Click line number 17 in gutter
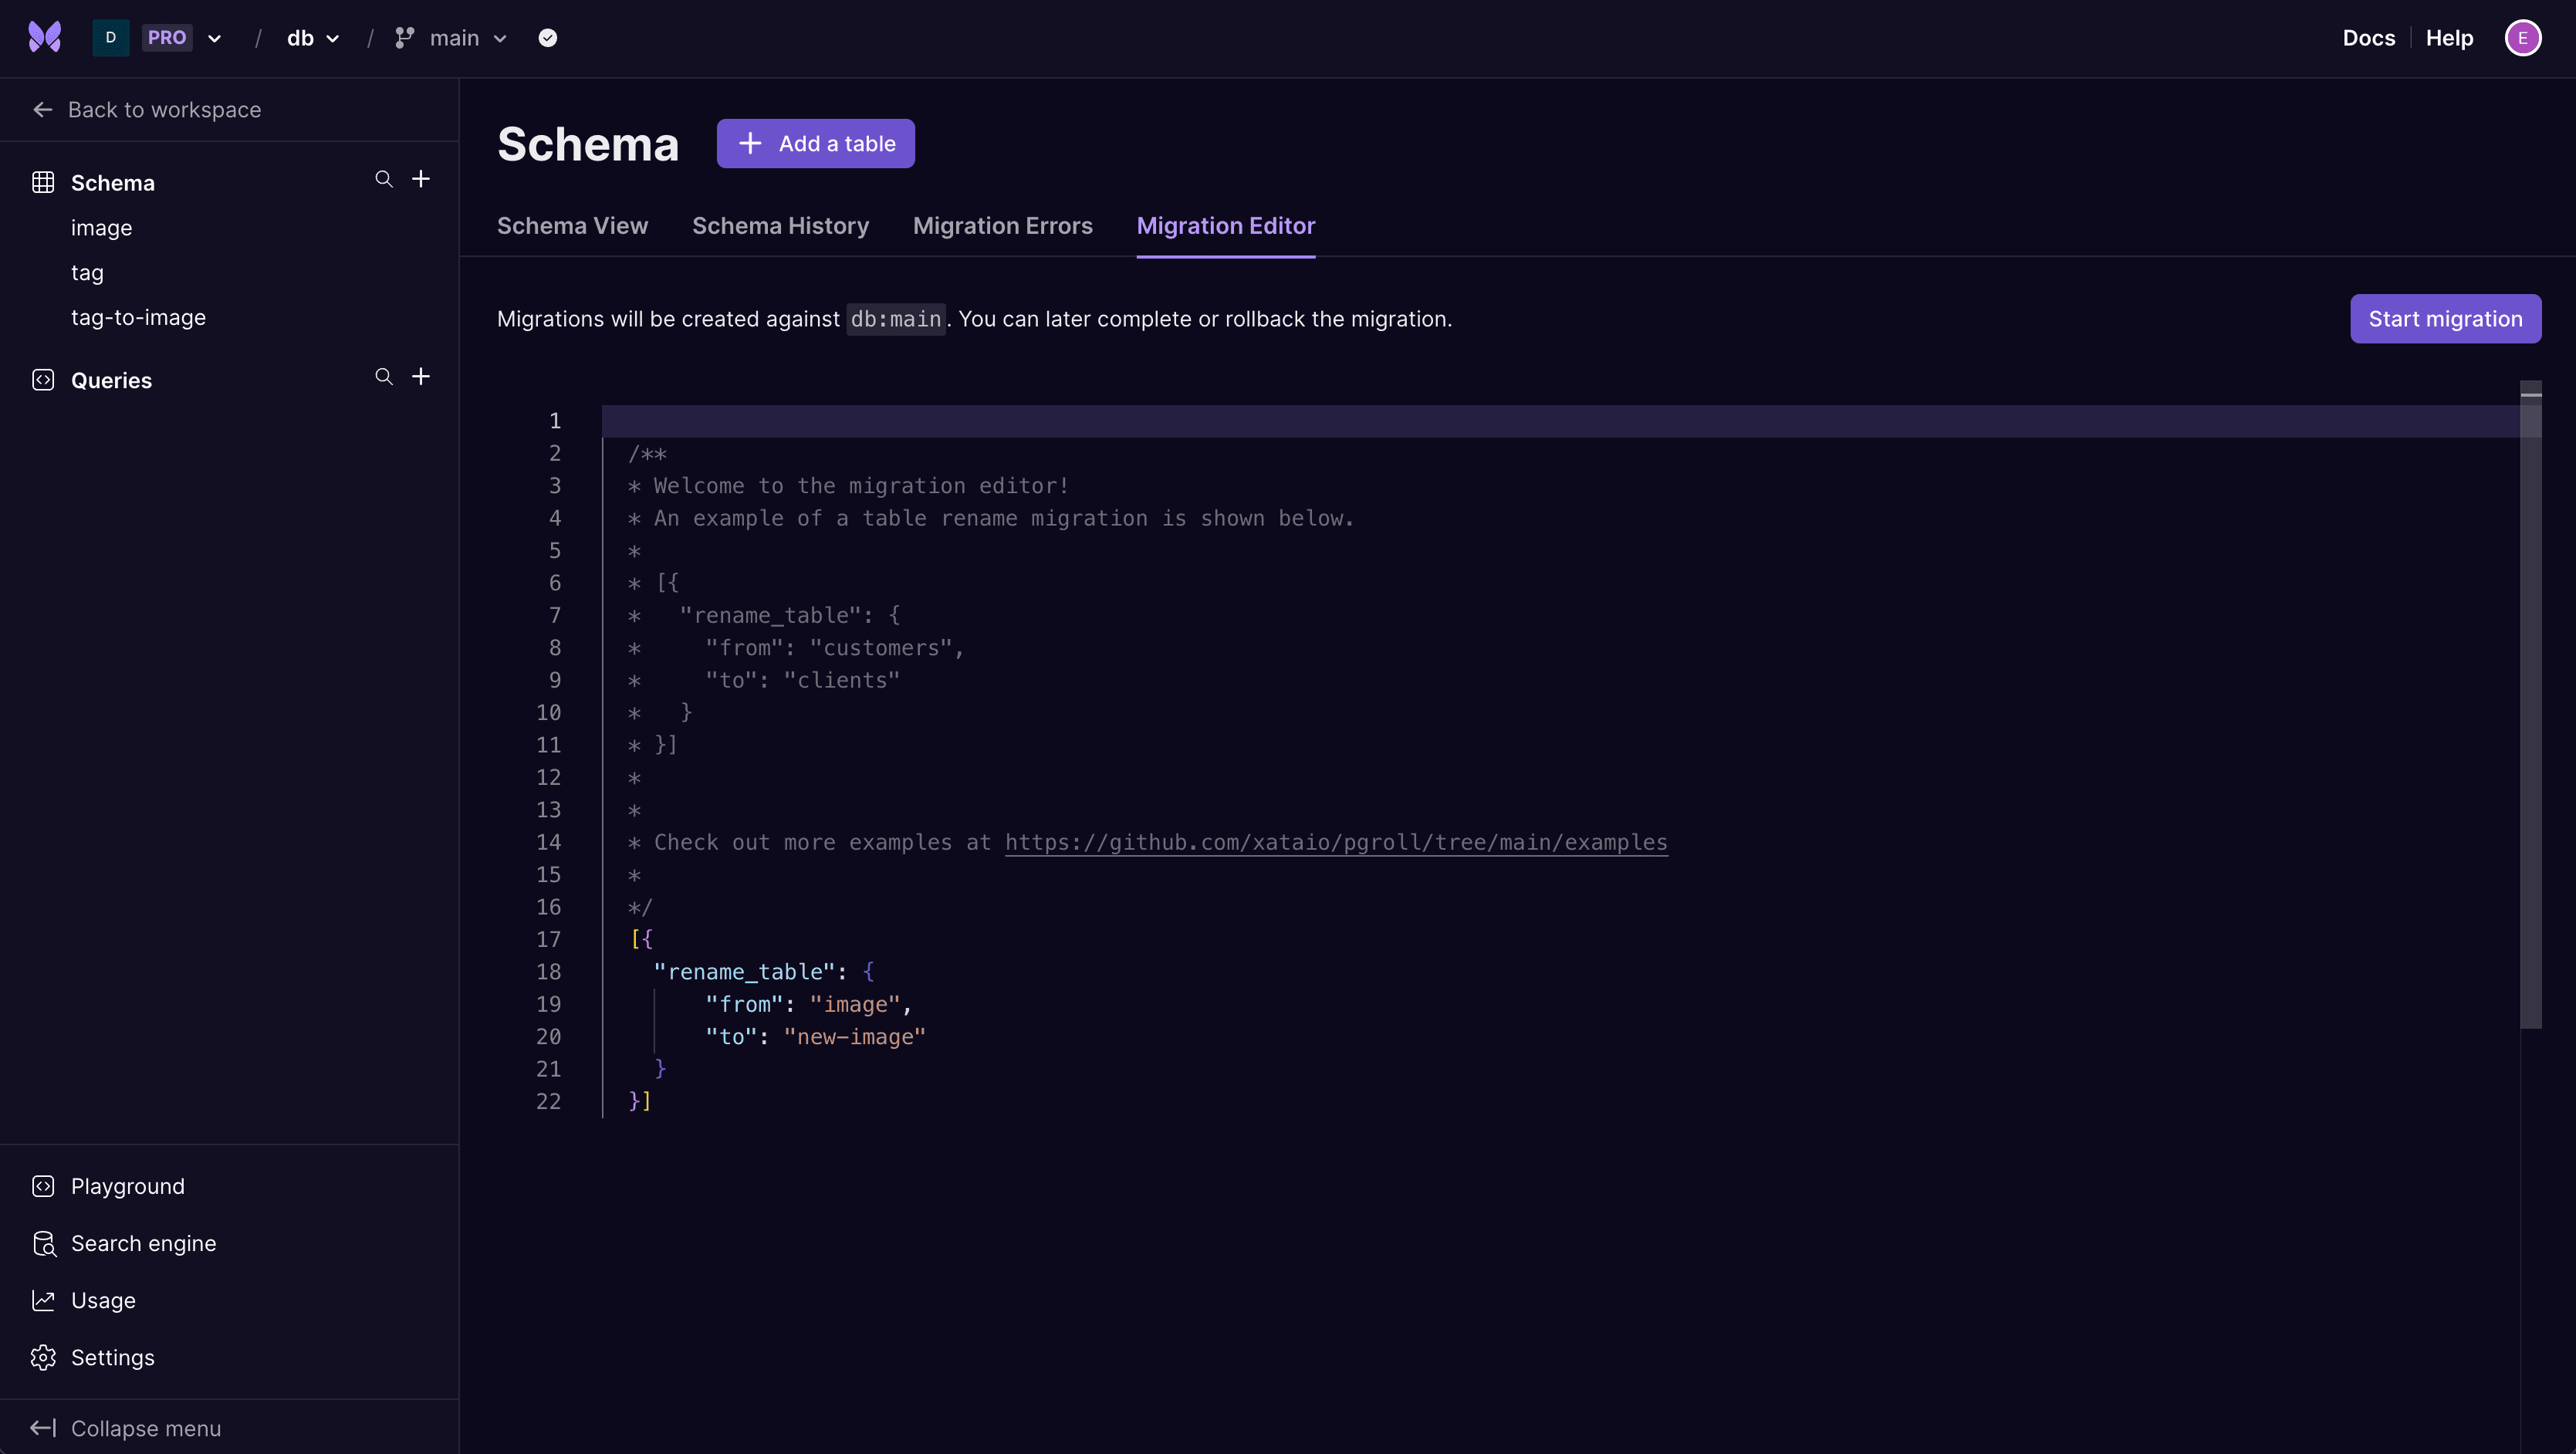The height and width of the screenshot is (1454, 2576). [548, 940]
